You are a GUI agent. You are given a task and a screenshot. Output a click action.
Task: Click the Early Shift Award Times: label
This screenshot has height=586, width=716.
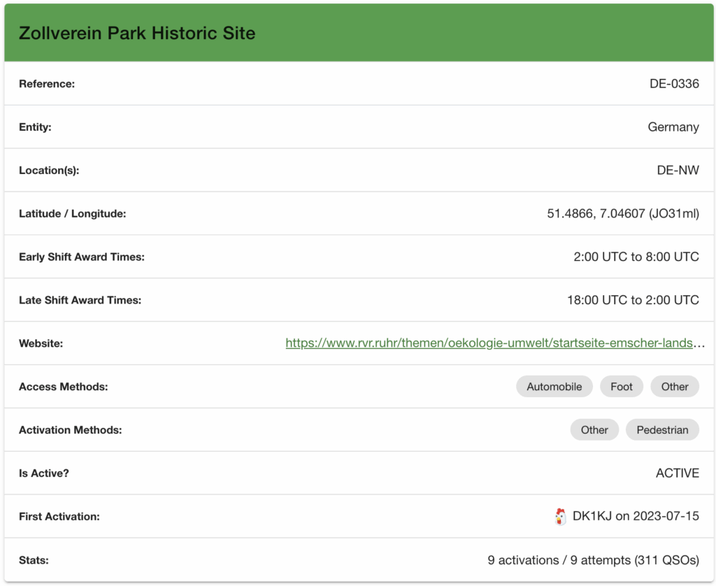tap(82, 257)
